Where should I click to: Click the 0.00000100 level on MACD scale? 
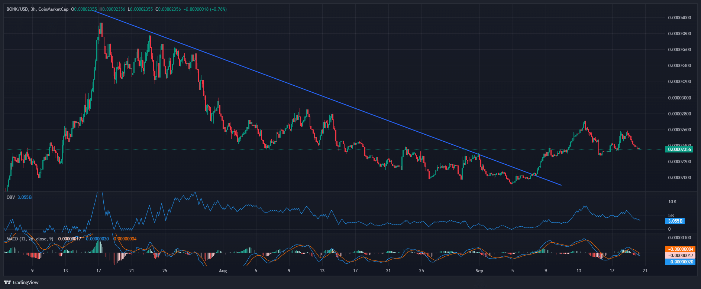pyautogui.click(x=679, y=237)
